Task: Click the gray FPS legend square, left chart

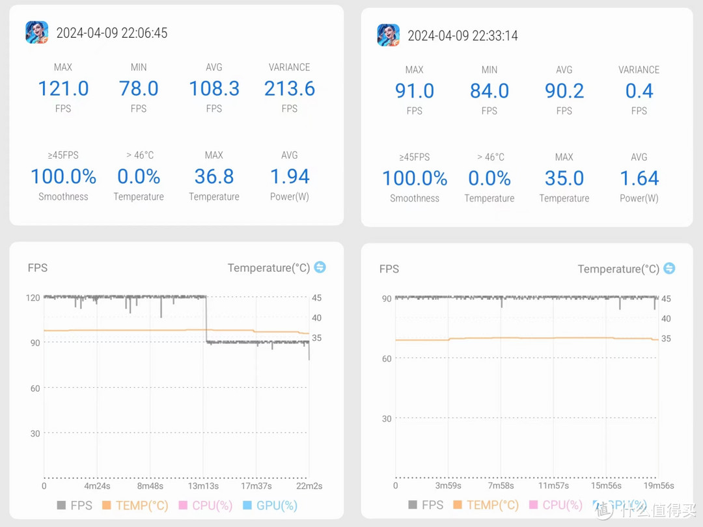Action: 62,506
